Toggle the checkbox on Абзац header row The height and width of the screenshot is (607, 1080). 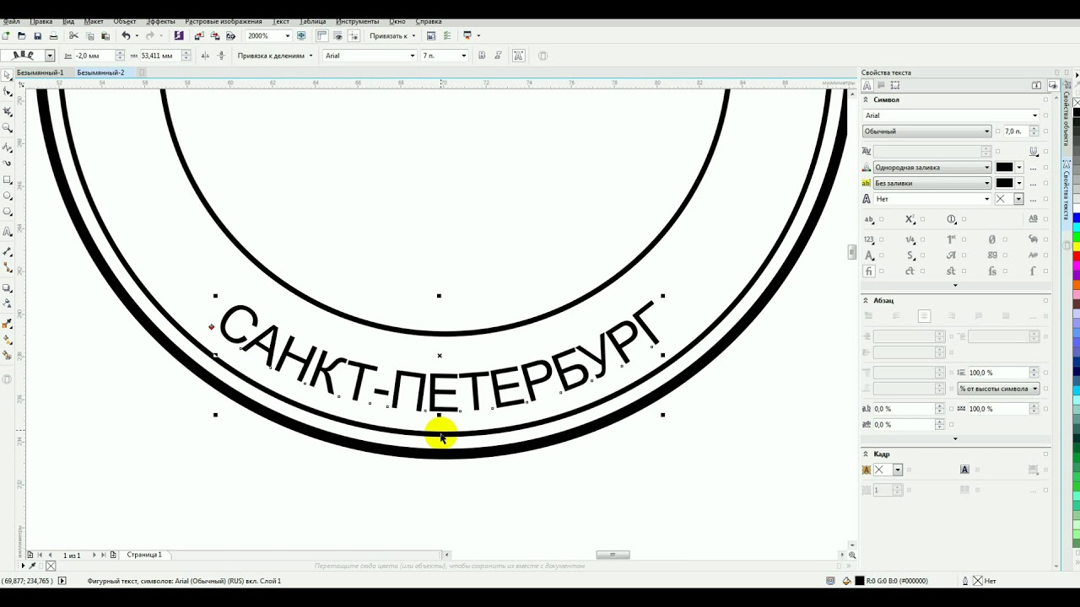pyautogui.click(x=1046, y=300)
